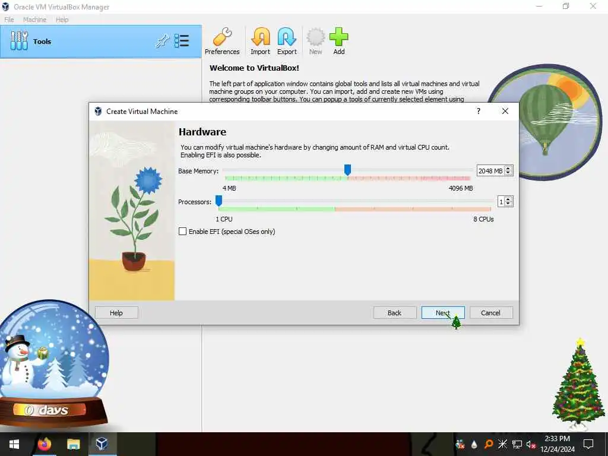This screenshot has height=456, width=608.
Task: Click the question mark help icon
Action: (x=479, y=111)
